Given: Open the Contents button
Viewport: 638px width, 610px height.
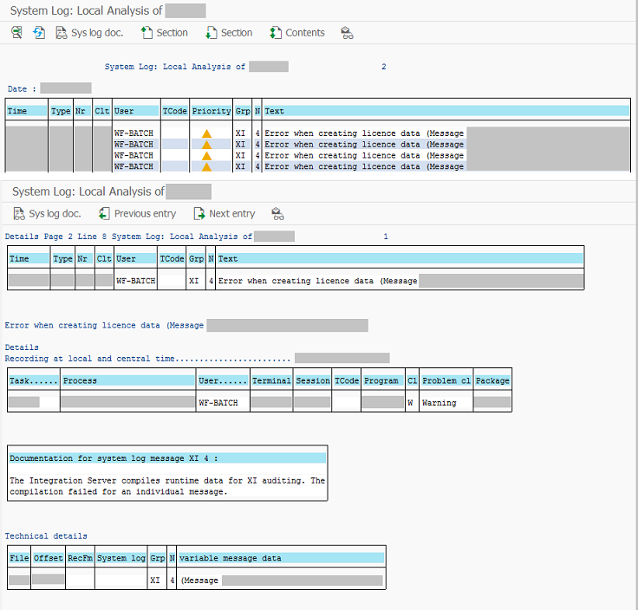Looking at the screenshot, I should tap(297, 33).
